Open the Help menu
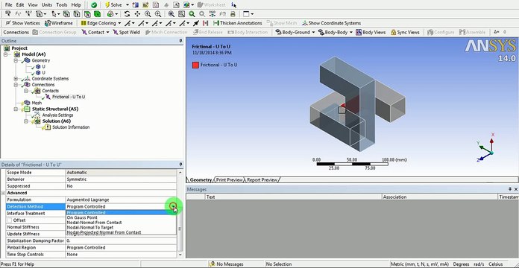 tap(76, 5)
